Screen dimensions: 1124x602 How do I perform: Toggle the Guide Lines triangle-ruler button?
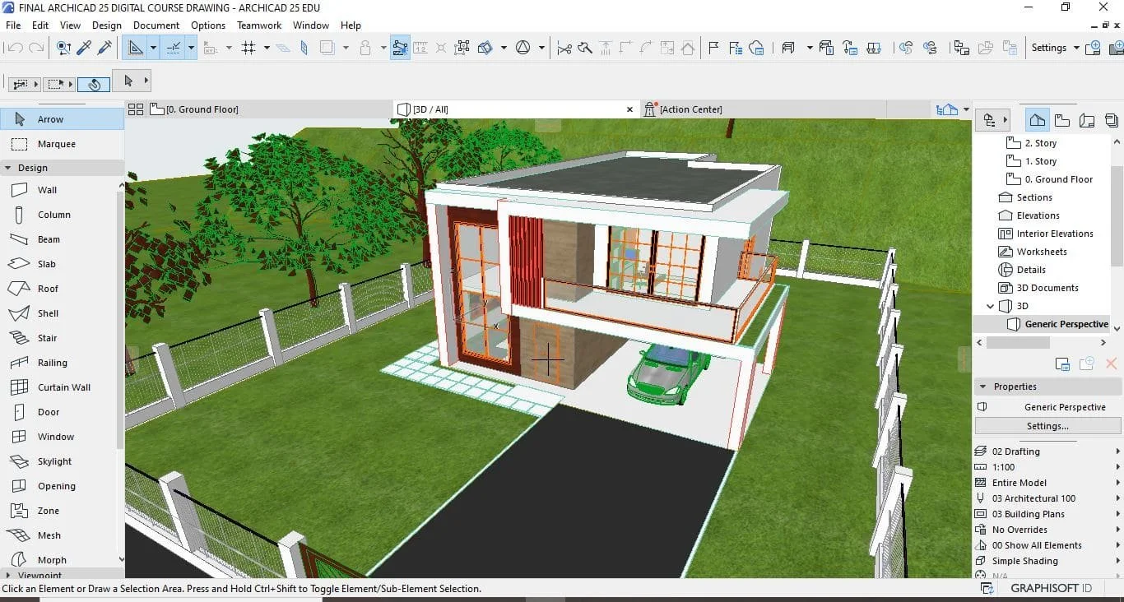point(135,48)
